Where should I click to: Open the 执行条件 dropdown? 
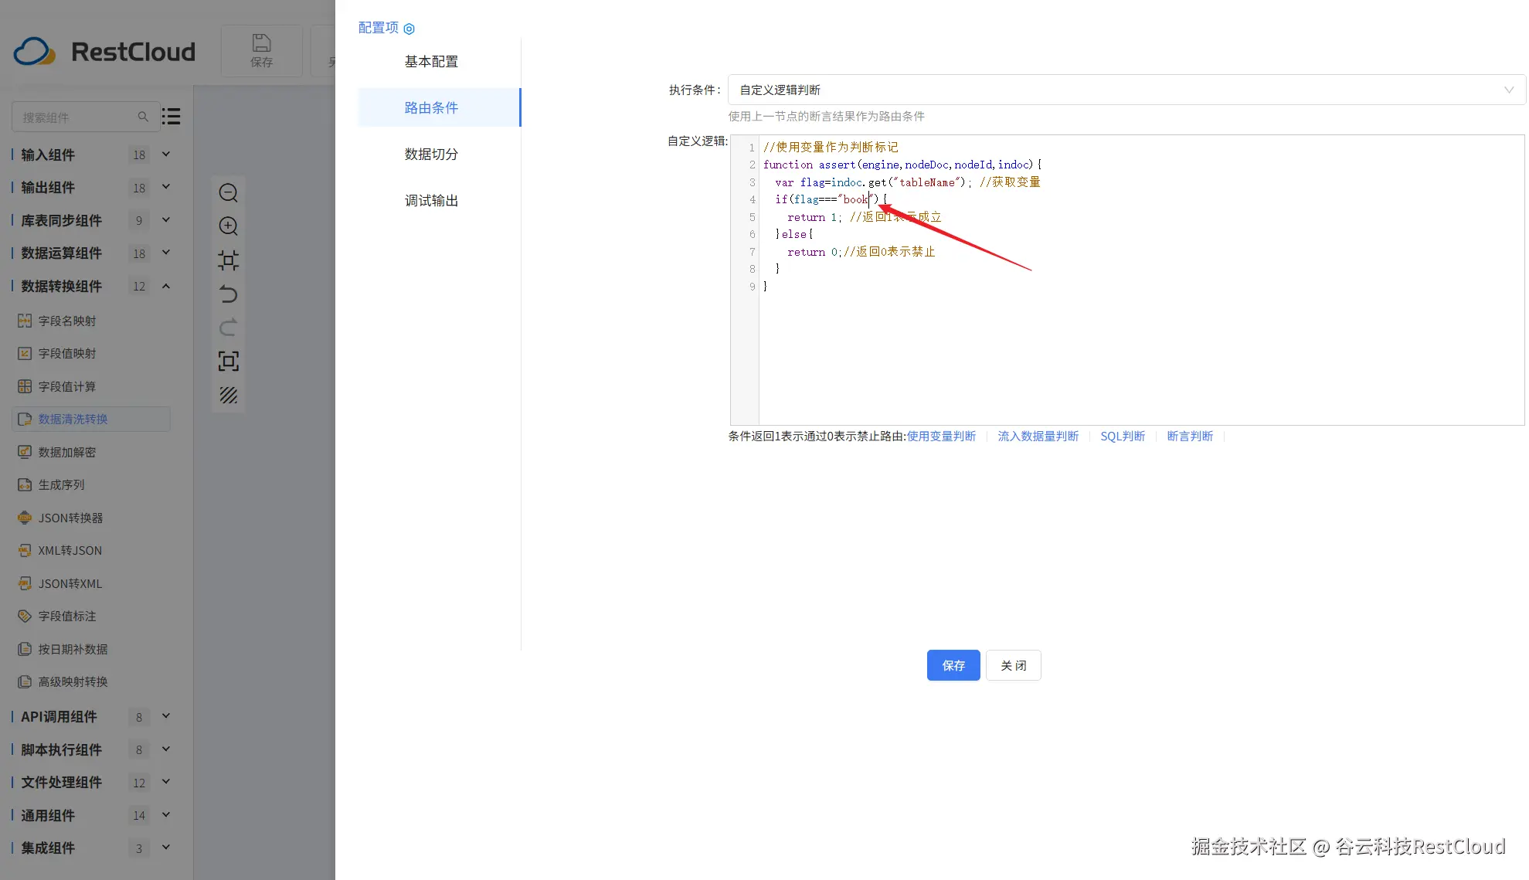click(x=1126, y=90)
